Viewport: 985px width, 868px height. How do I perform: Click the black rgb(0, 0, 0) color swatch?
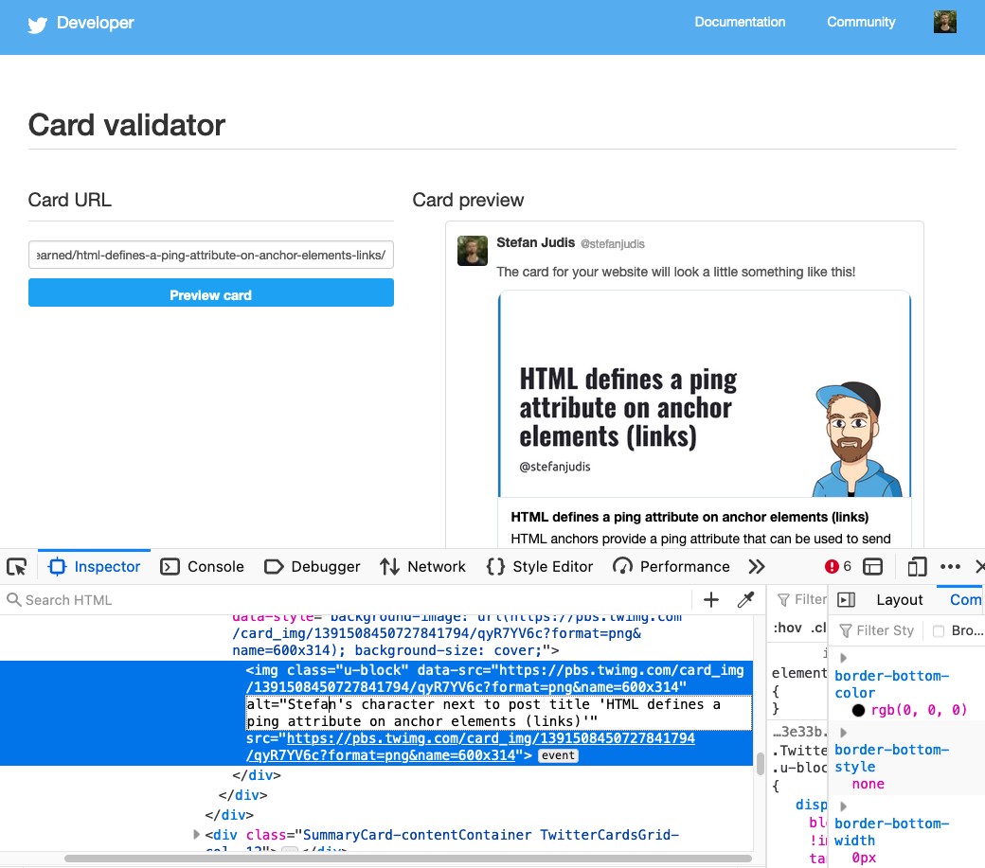click(x=858, y=710)
